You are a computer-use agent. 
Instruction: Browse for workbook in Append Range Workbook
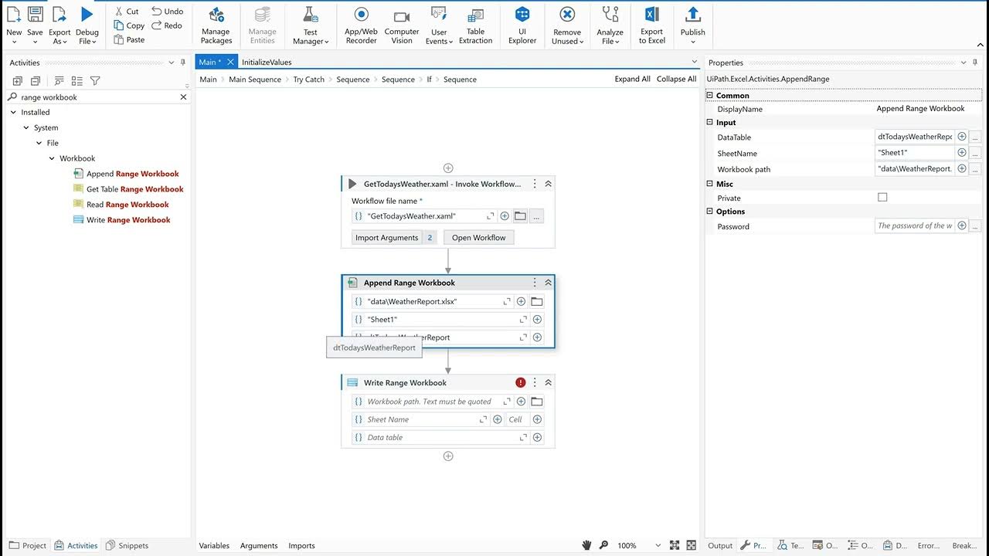point(537,301)
